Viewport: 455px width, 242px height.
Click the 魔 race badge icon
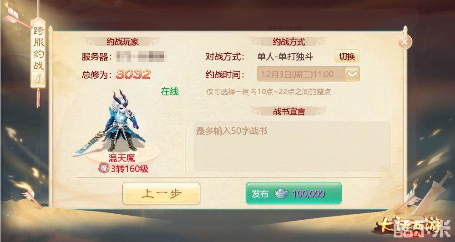click(104, 168)
